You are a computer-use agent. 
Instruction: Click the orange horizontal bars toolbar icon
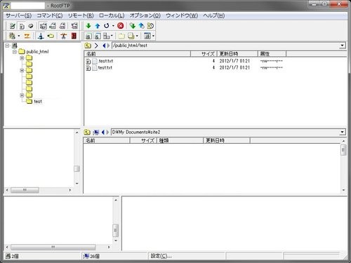coord(27,36)
